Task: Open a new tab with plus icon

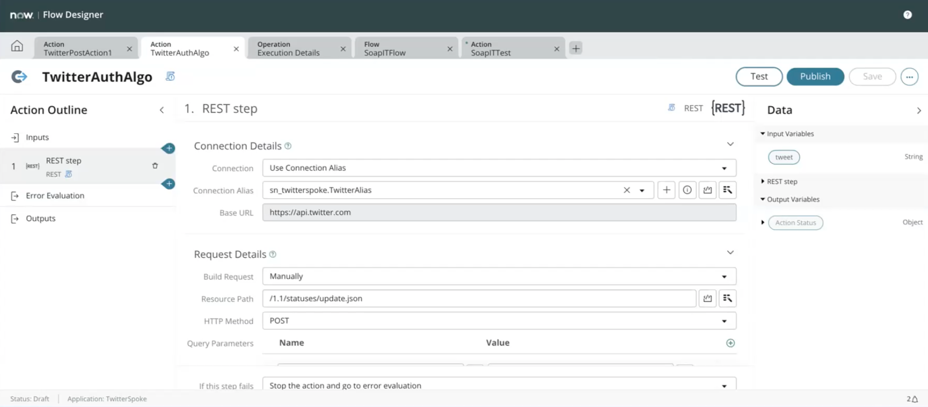Action: pos(576,48)
